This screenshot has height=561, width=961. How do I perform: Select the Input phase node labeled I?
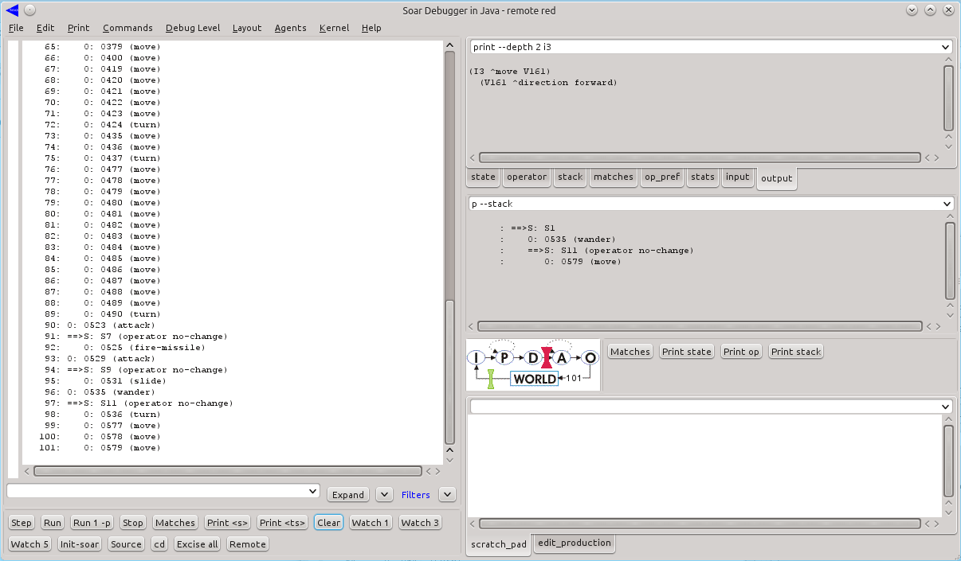(476, 358)
